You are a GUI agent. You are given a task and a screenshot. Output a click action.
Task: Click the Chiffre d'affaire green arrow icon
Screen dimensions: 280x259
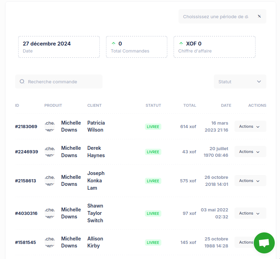pos(181,44)
